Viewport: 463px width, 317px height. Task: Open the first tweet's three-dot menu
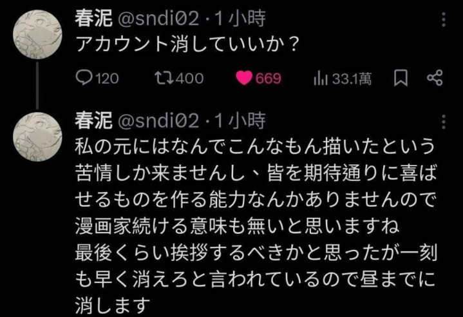pos(444,20)
